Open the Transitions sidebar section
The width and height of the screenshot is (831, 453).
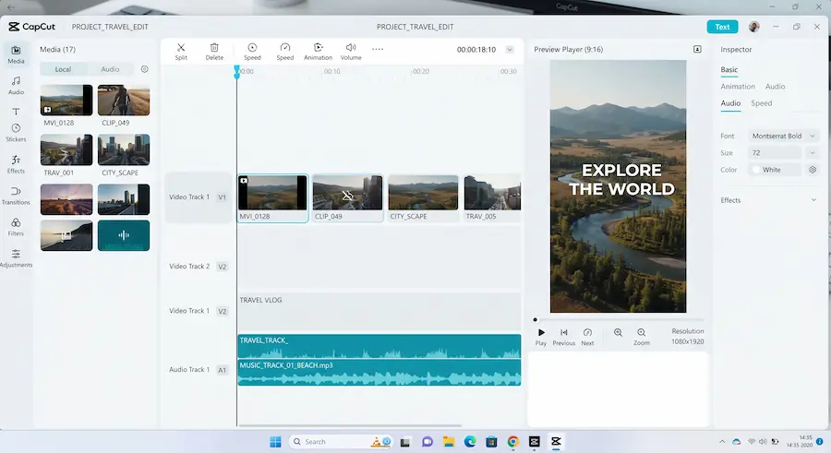click(x=16, y=196)
